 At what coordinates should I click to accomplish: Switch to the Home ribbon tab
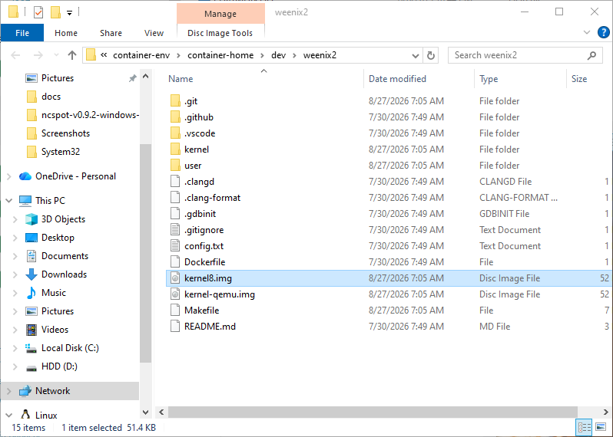[66, 33]
